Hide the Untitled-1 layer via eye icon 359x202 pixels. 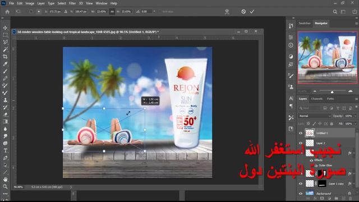coord(301,134)
